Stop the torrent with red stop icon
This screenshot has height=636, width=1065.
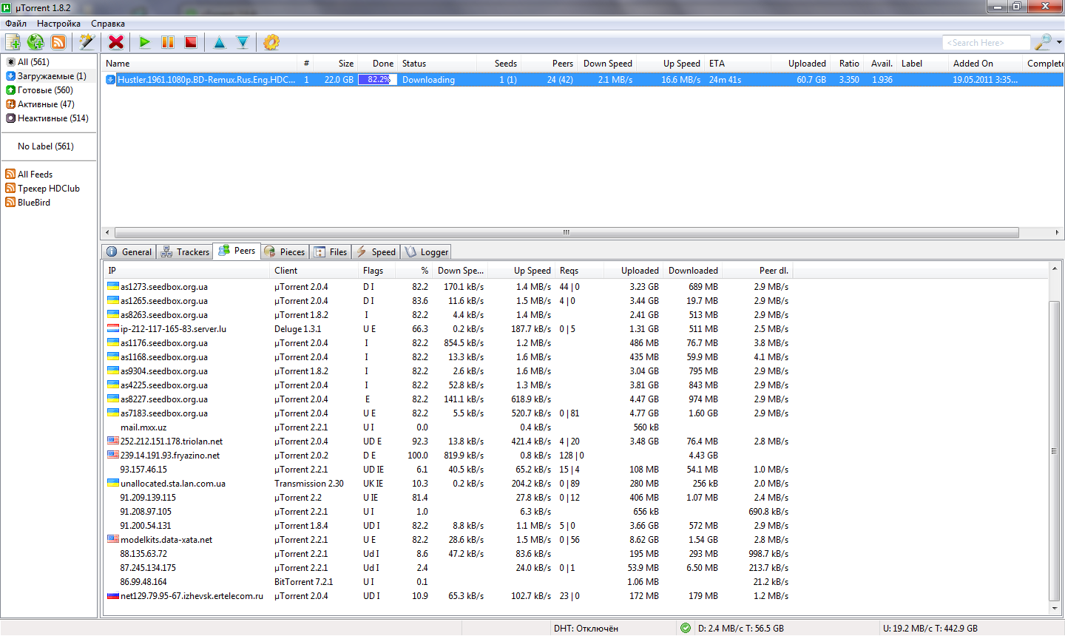[191, 42]
